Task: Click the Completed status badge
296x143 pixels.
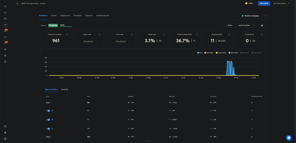Action: click(x=53, y=25)
